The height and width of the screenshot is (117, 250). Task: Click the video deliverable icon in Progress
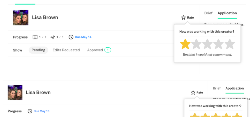click(35, 37)
